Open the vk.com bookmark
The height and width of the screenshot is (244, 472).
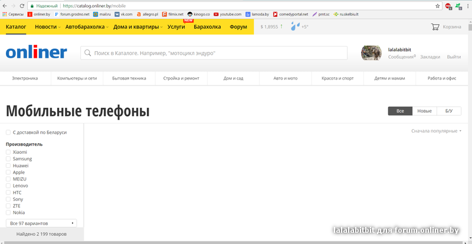coord(123,14)
